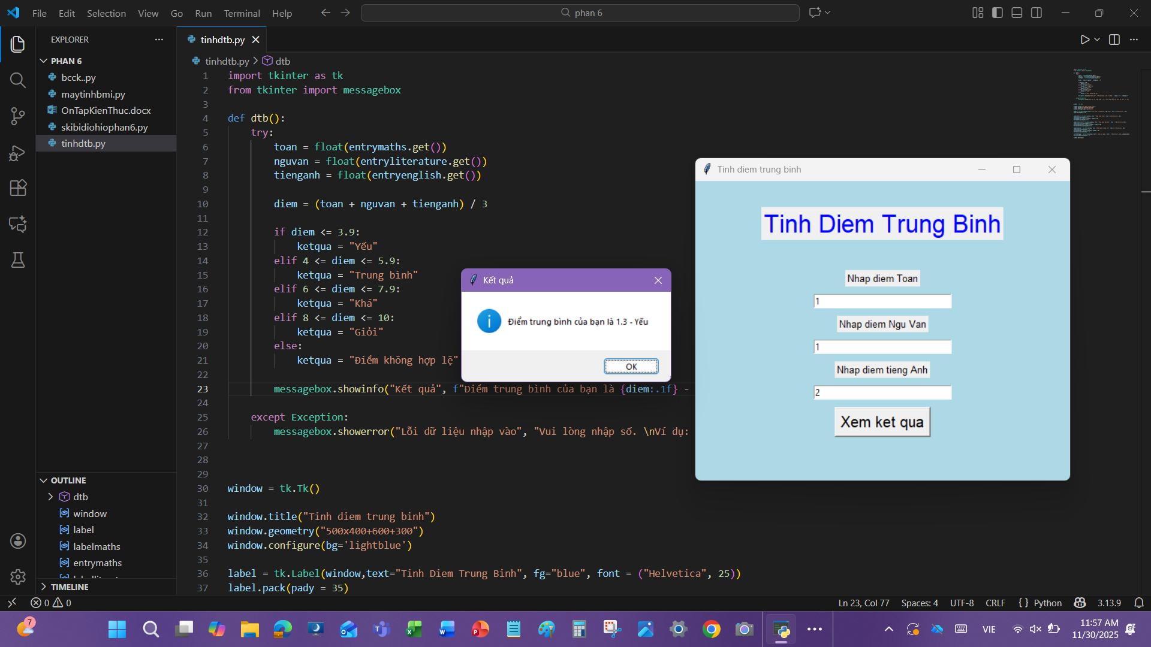Open Run and Debug view

pos(18,153)
